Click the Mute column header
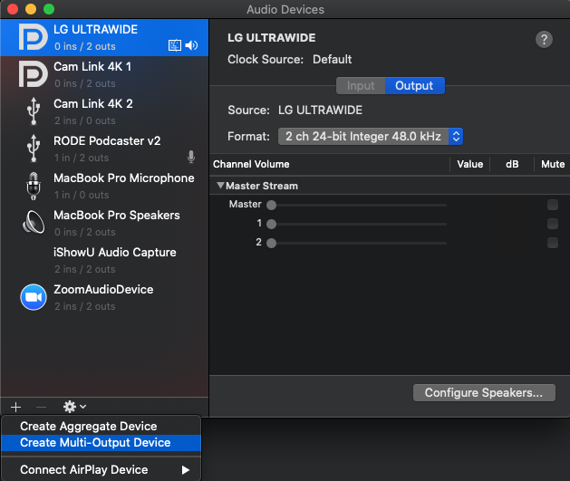Image resolution: width=570 pixels, height=481 pixels. [553, 164]
